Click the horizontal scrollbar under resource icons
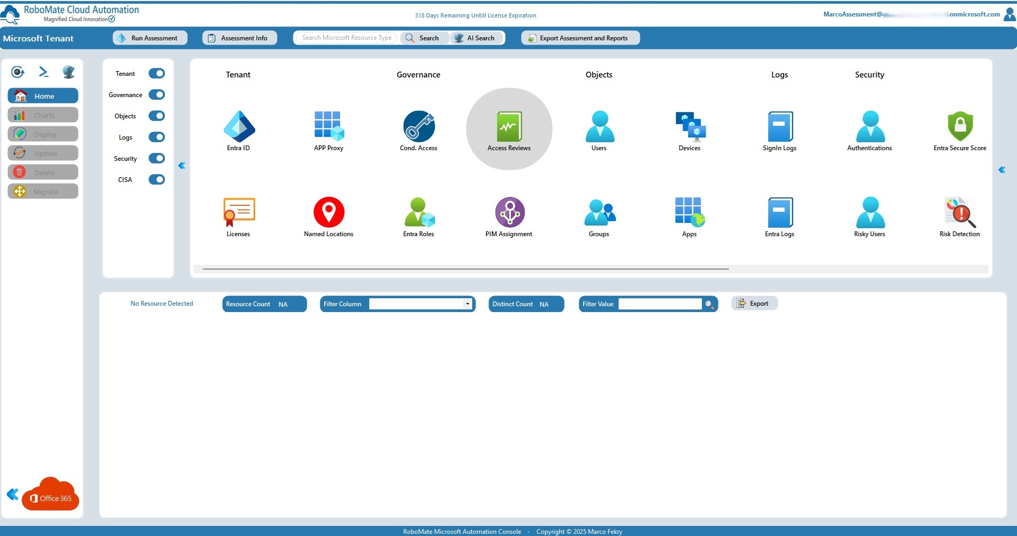The width and height of the screenshot is (1017, 536). pyautogui.click(x=465, y=269)
